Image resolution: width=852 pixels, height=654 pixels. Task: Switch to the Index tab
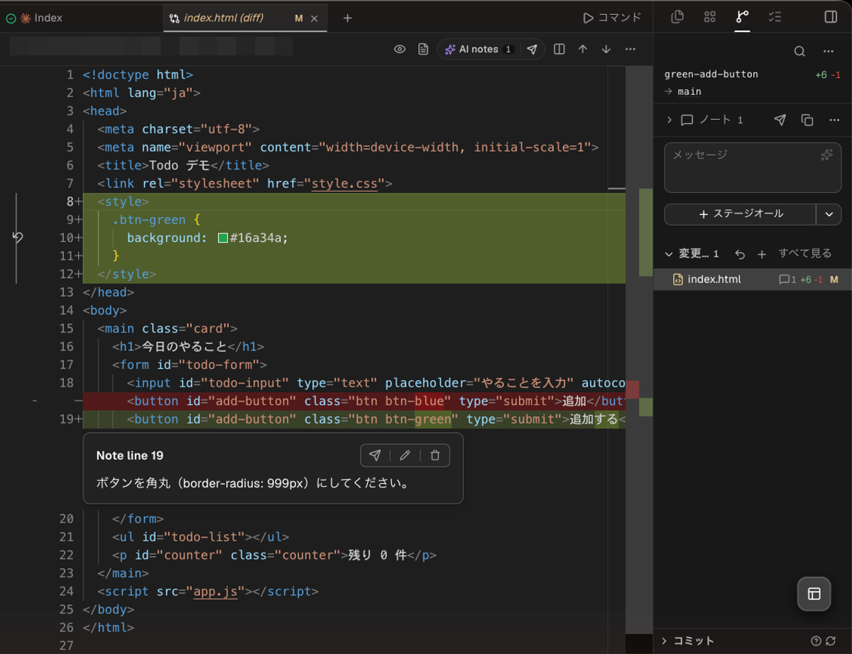[48, 18]
